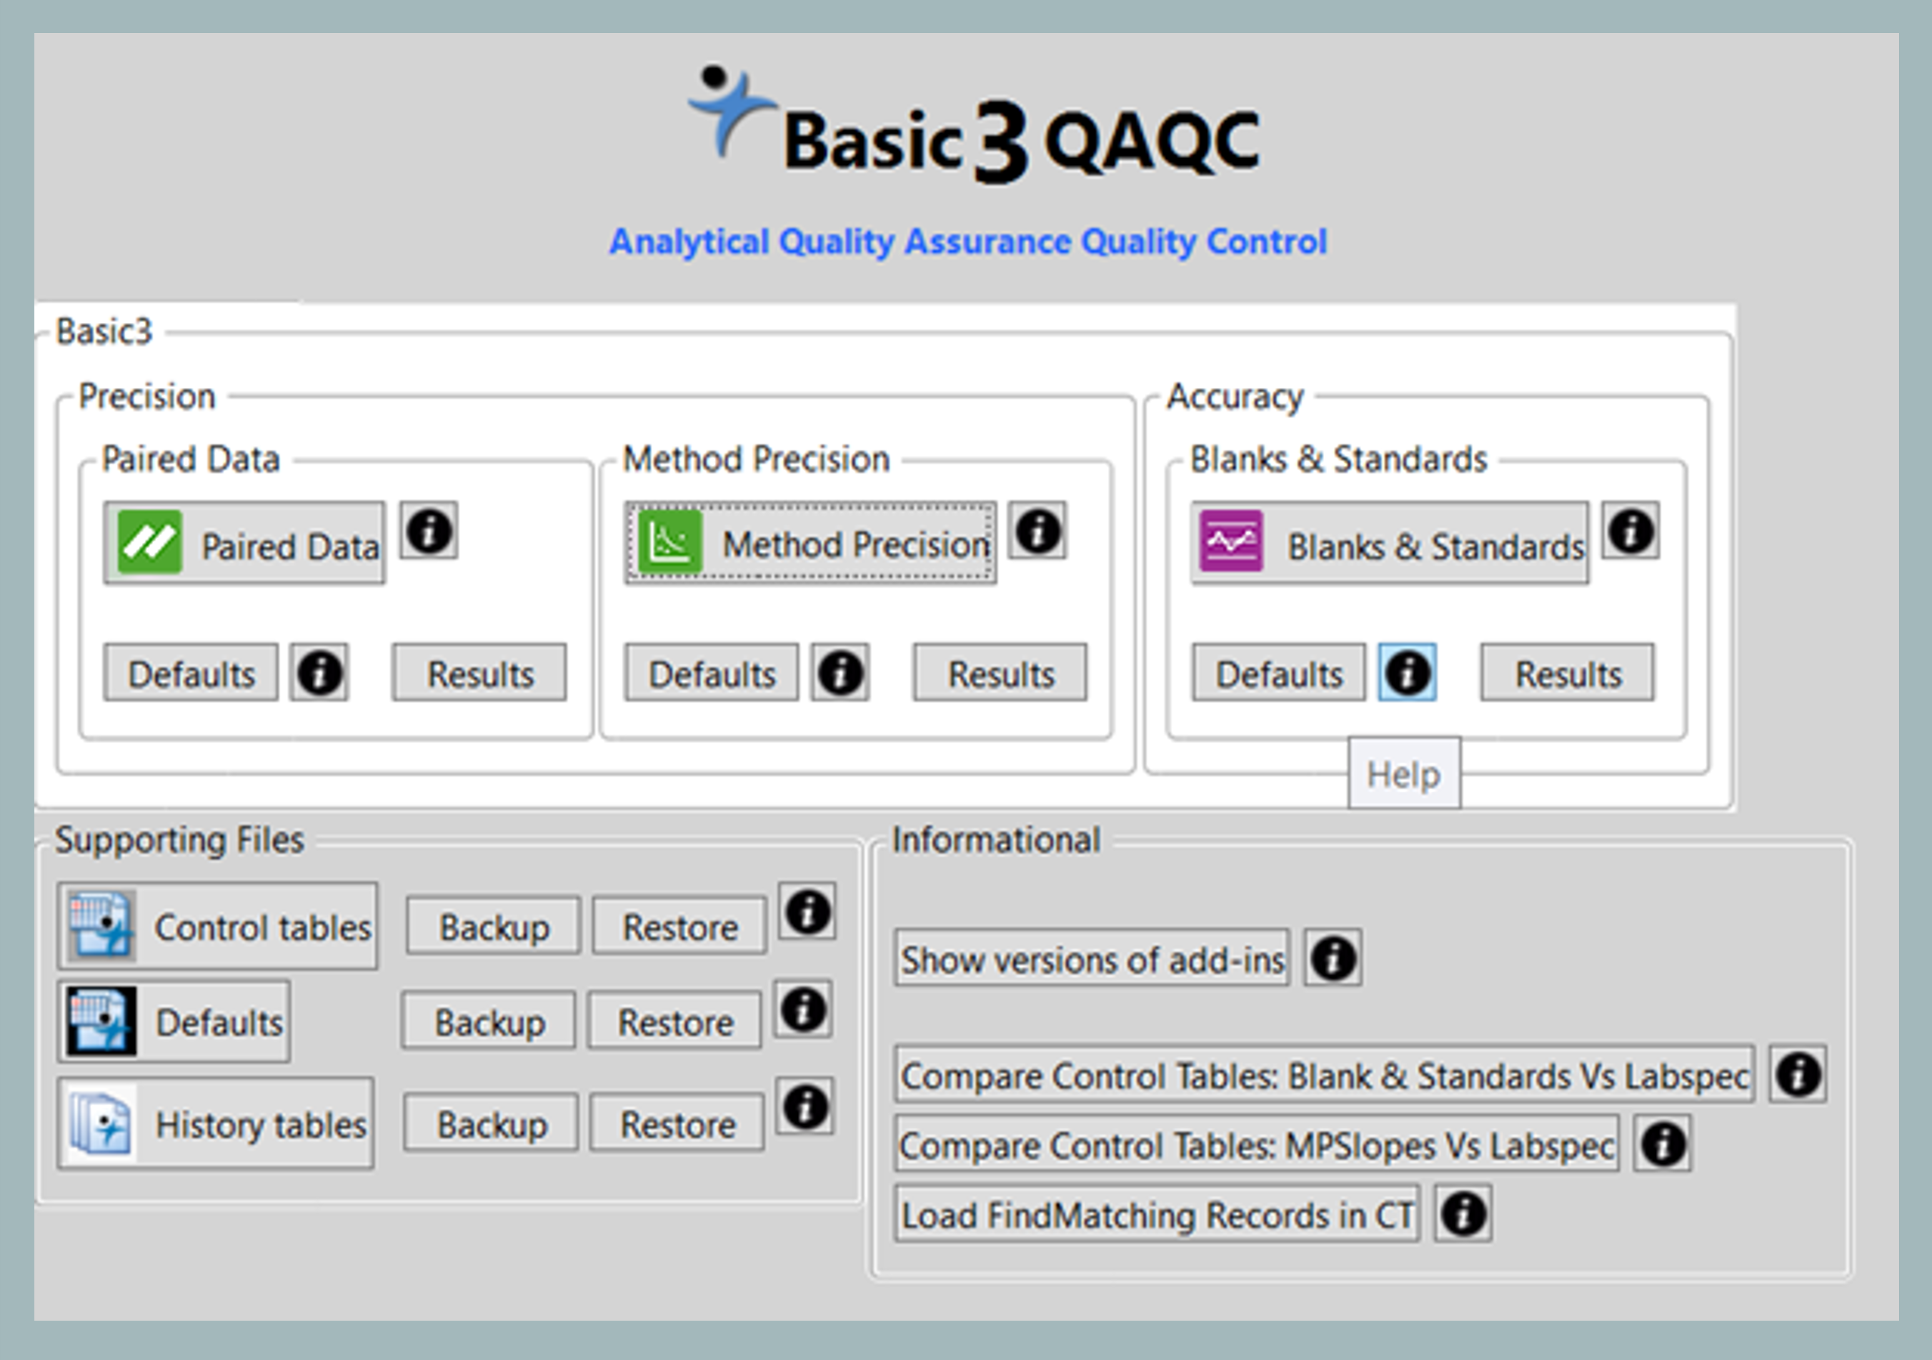Compare Control Tables: MPSlopes Vs Labspec
Screen dimensions: 1932x1360
coord(1257,1145)
